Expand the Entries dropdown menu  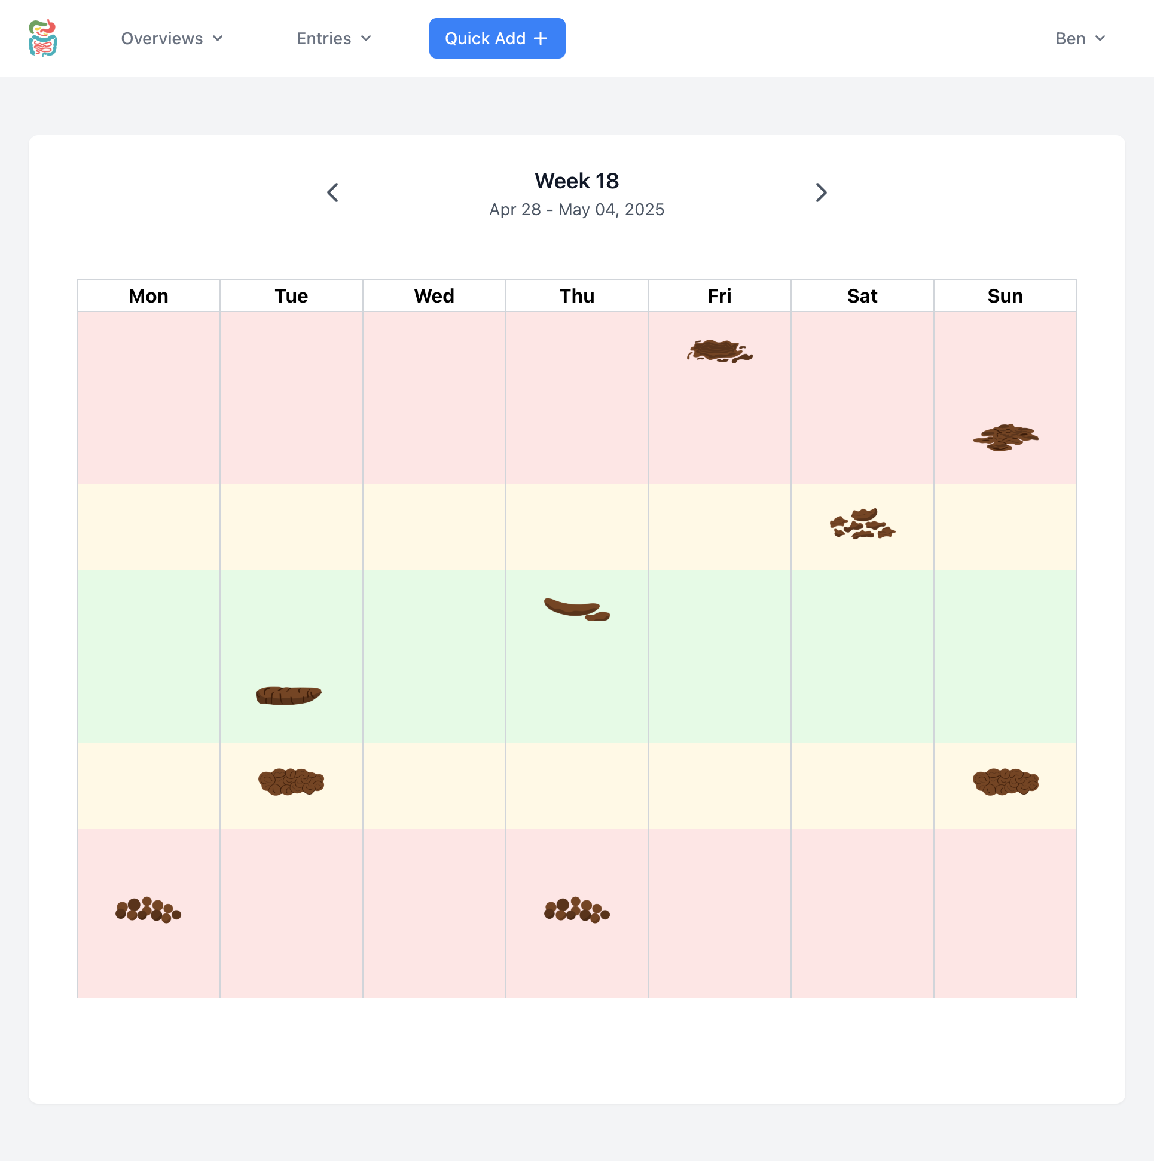tap(334, 38)
